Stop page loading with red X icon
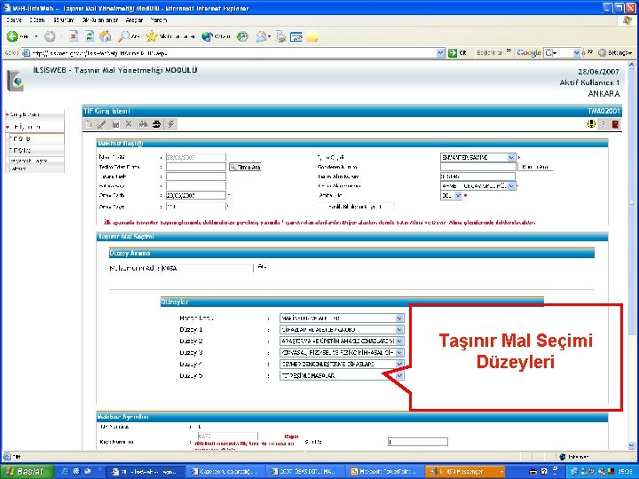The image size is (639, 479). (74, 36)
